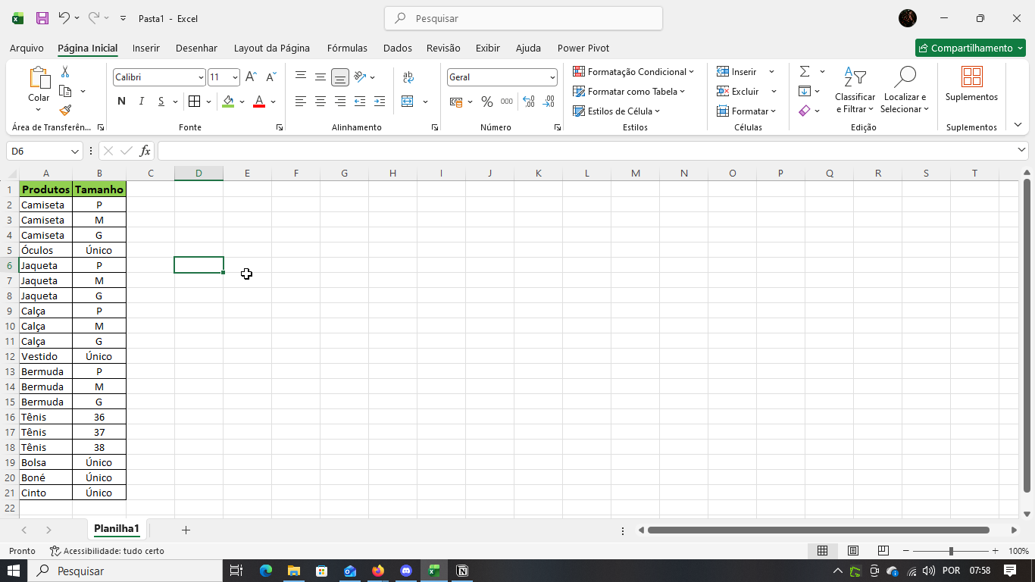This screenshot has height=582, width=1035.
Task: Expand the Formatar como Tabela options
Action: pos(630,91)
